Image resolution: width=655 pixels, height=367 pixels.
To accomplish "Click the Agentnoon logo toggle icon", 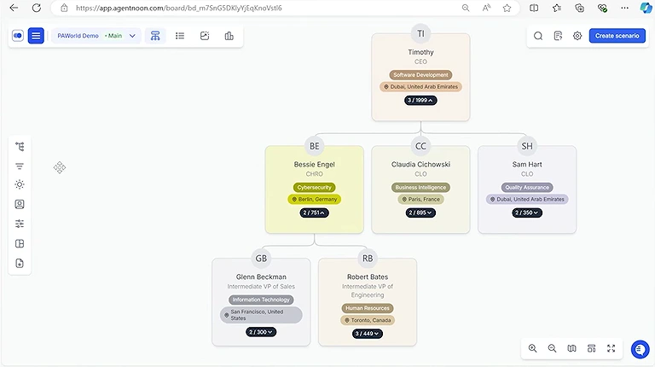I will pyautogui.click(x=18, y=36).
